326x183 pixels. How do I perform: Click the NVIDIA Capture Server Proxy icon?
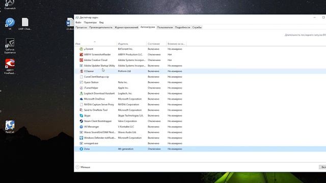tap(81, 105)
